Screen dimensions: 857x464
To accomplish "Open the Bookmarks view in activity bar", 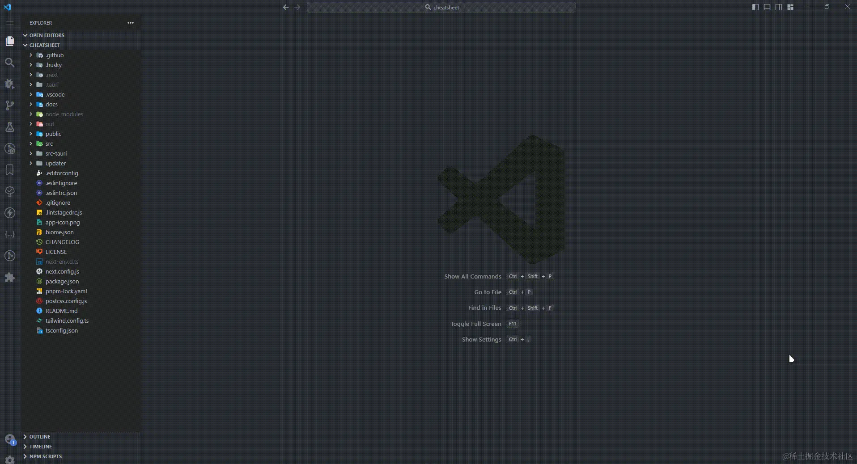I will pyautogui.click(x=10, y=170).
